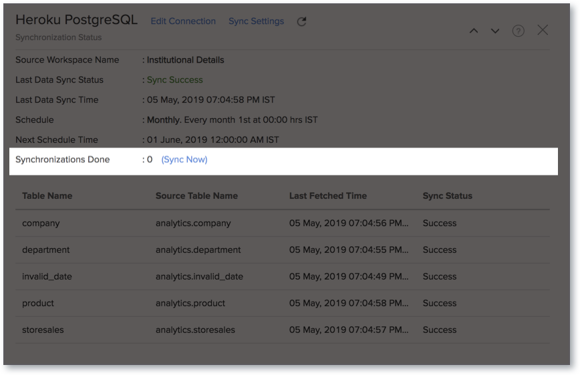Click the Success status in company row

click(x=440, y=223)
